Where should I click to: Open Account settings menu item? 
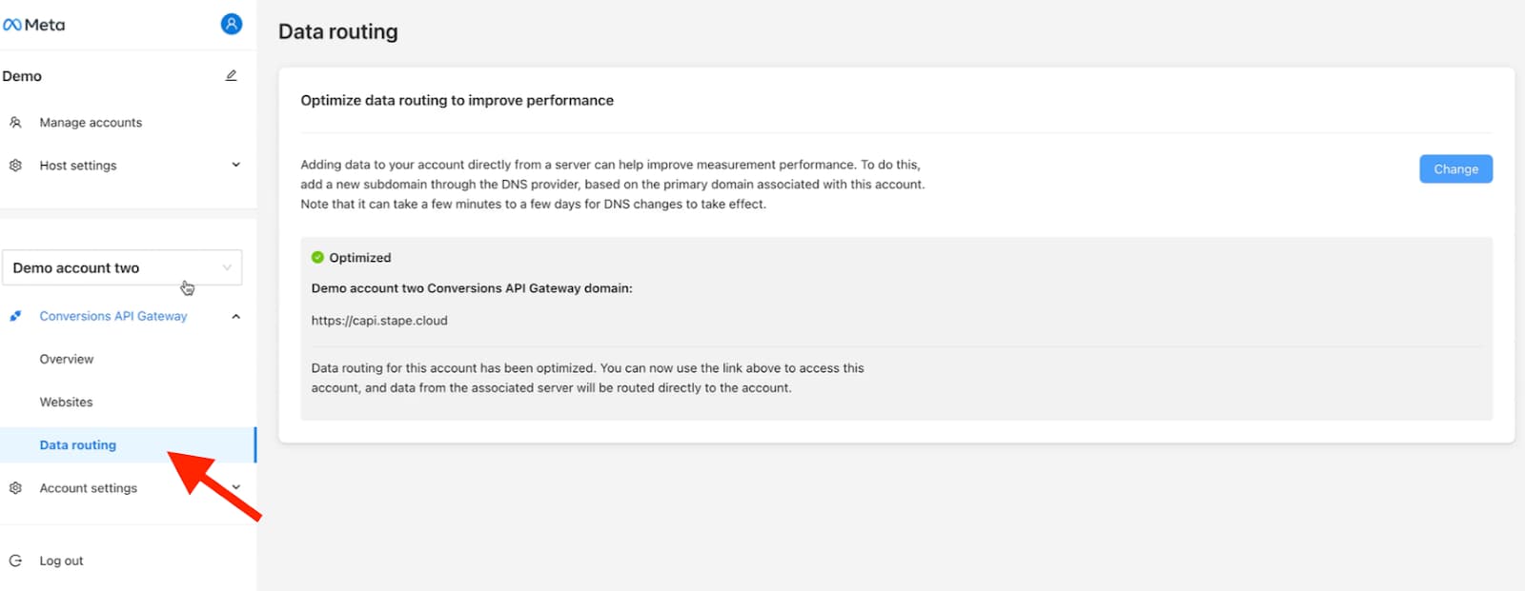coord(89,487)
